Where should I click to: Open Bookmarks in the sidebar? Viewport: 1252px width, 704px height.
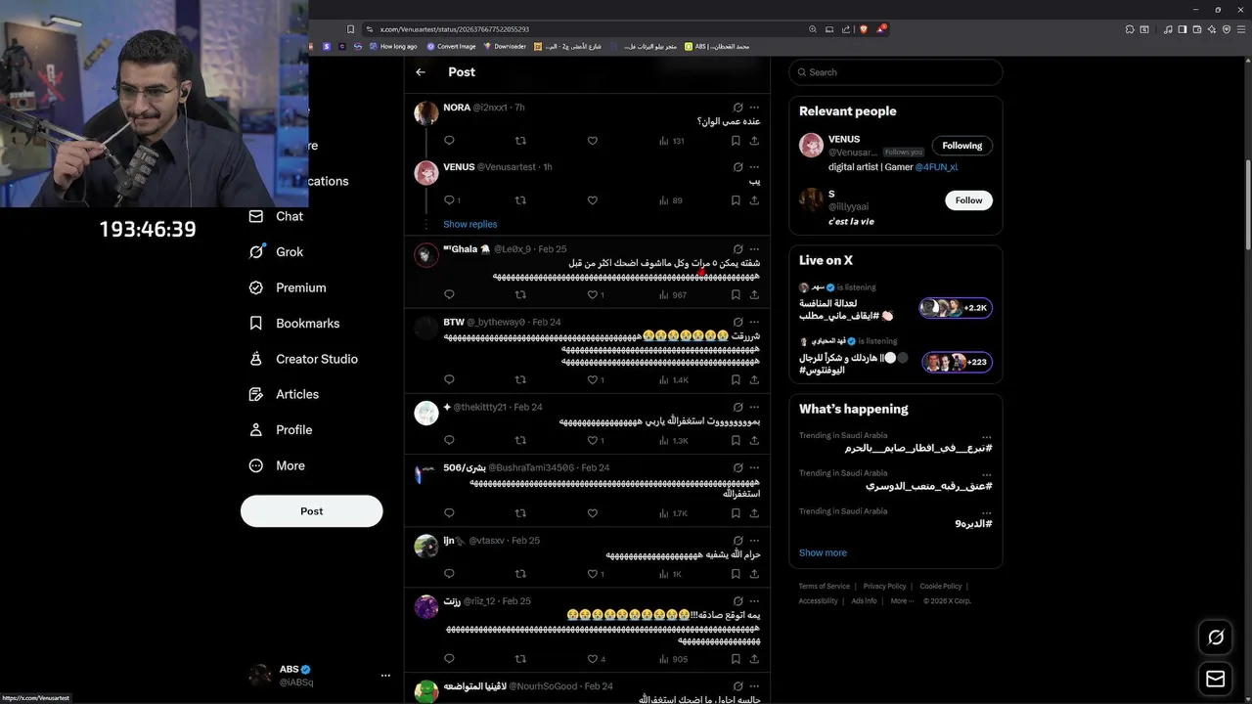(x=294, y=323)
